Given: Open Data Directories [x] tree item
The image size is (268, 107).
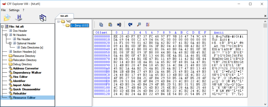Looking at the screenshot, I should pos(32,48).
